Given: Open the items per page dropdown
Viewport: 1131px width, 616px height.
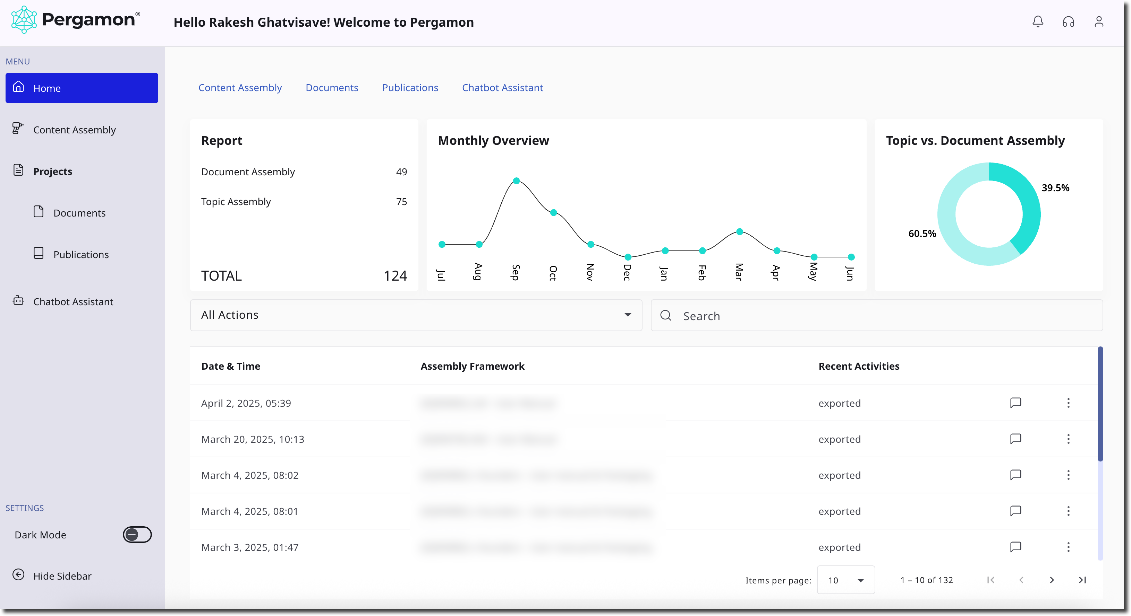Looking at the screenshot, I should [x=845, y=580].
